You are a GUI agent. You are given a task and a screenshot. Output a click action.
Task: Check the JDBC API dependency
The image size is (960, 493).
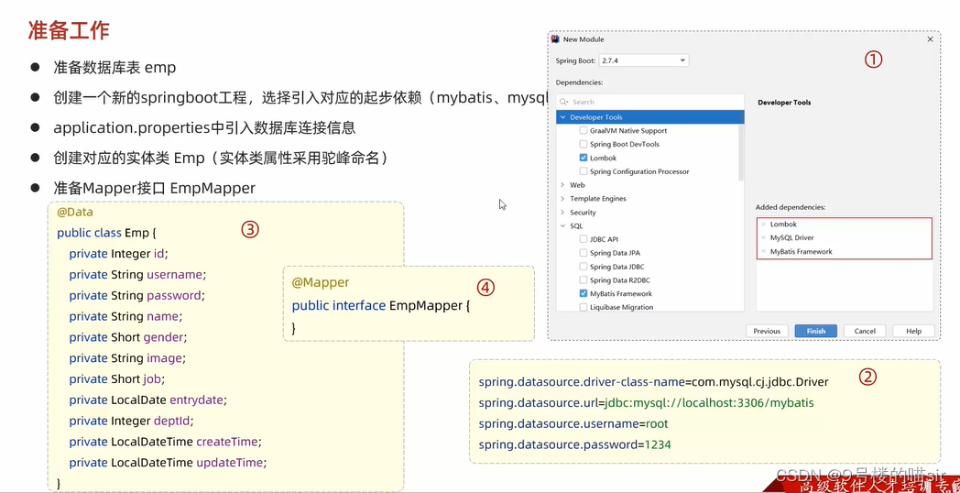(x=583, y=239)
